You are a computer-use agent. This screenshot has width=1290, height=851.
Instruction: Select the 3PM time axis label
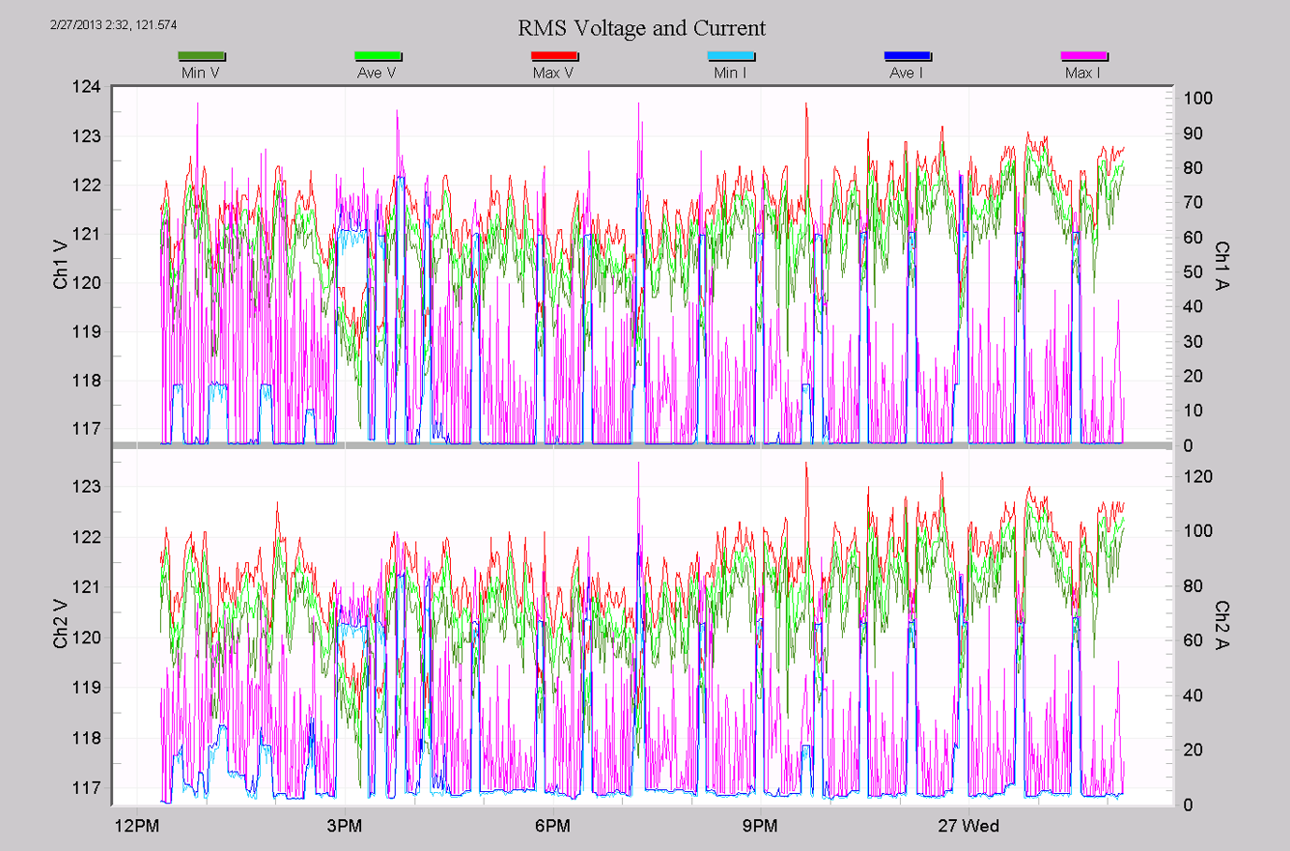(344, 826)
